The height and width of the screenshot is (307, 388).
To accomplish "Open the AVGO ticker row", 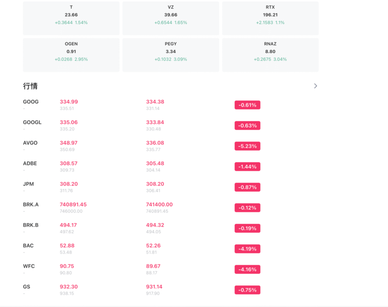I will click(30, 143).
